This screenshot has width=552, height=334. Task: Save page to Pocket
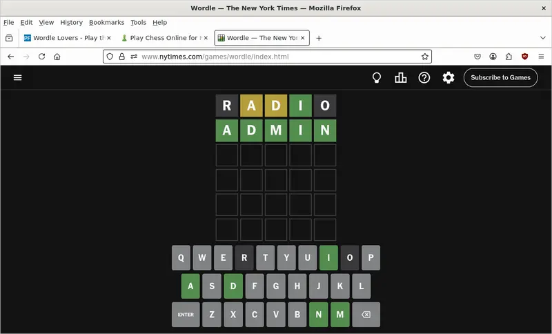pos(477,57)
